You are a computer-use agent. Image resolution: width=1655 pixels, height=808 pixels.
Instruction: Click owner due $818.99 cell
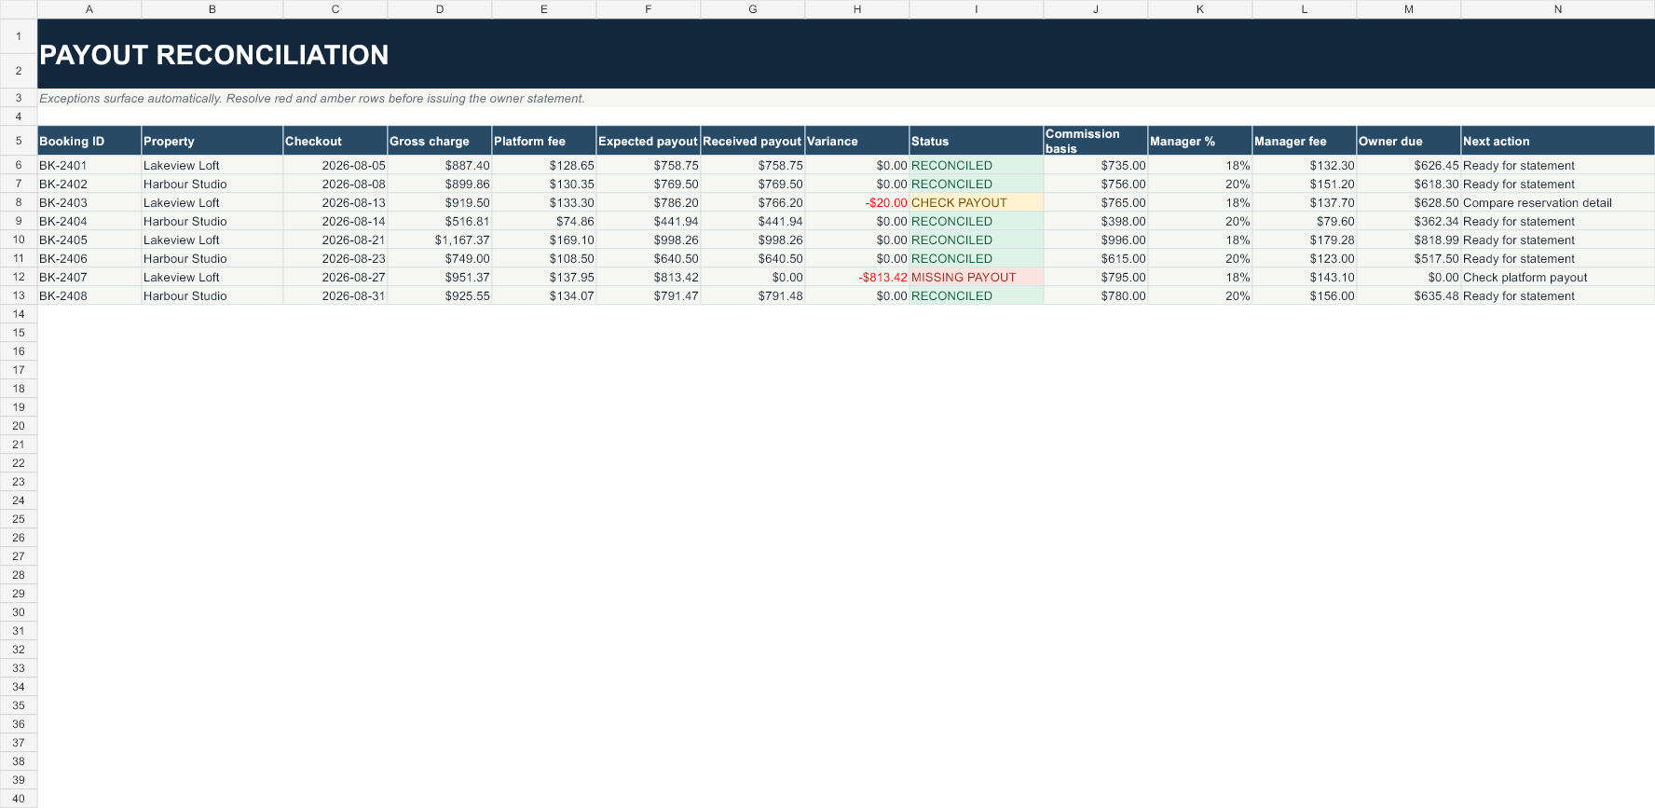1409,240
